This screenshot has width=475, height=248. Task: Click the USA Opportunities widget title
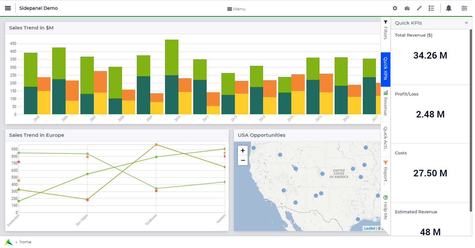261,135
